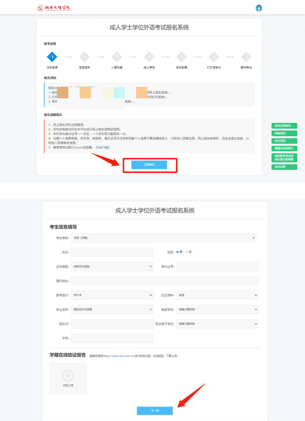Click the 打印准考证 step diamond icon
Image resolution: width=305 pixels, height=421 pixels.
click(214, 57)
